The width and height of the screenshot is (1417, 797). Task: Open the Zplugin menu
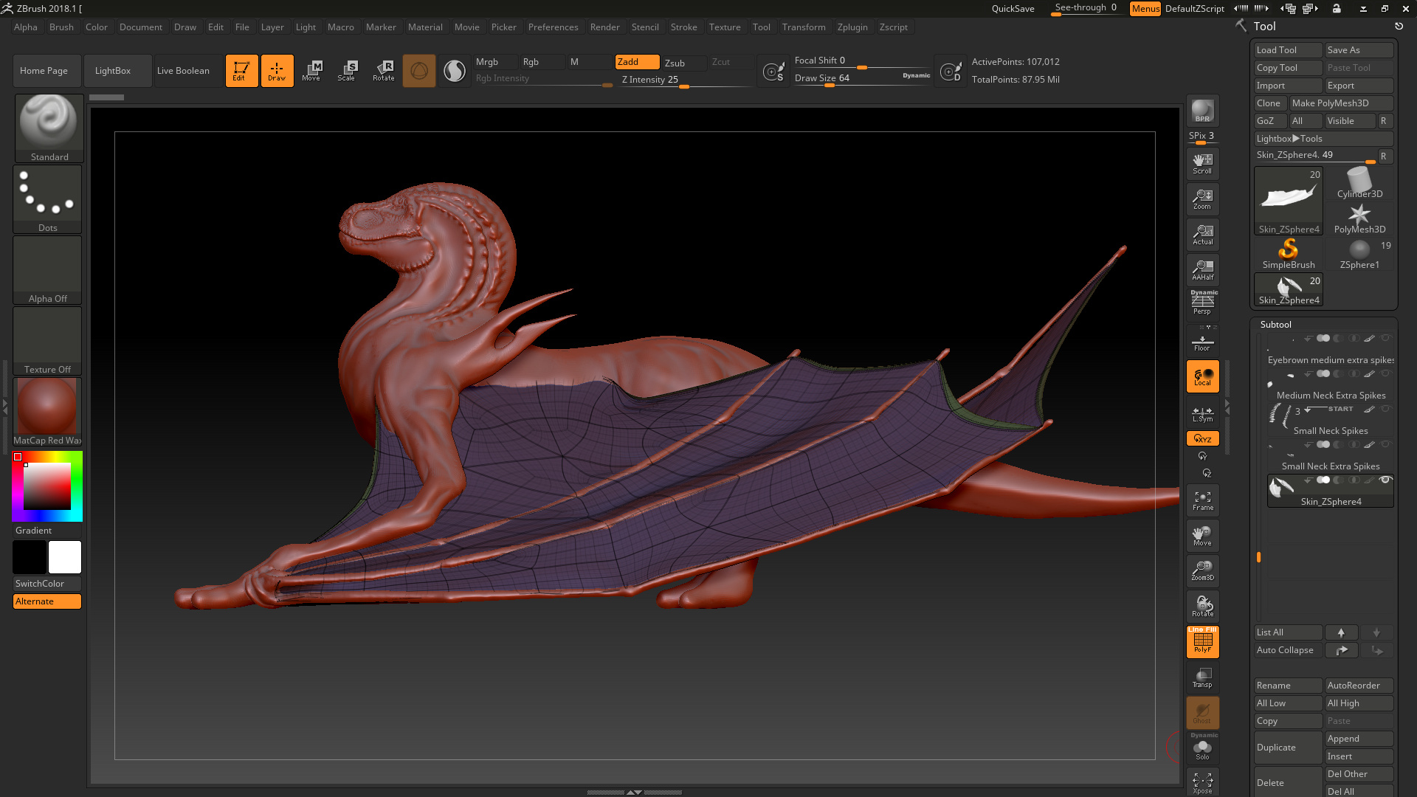(x=852, y=27)
